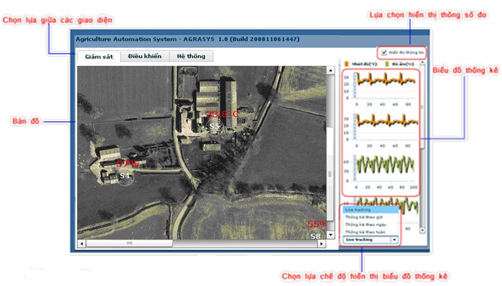The image size is (502, 286).
Task: Click the map's horizontal scrollbar thumb
Action: pos(129,243)
